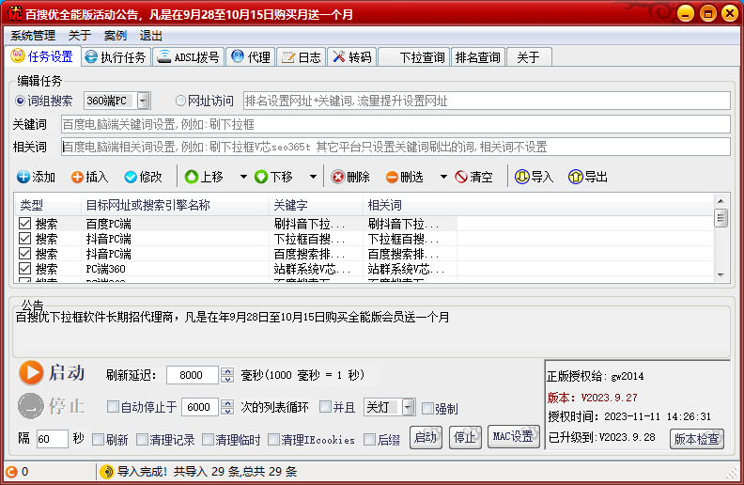
Task: Uncheck the PC端360 task row checkbox
Action: [24, 269]
